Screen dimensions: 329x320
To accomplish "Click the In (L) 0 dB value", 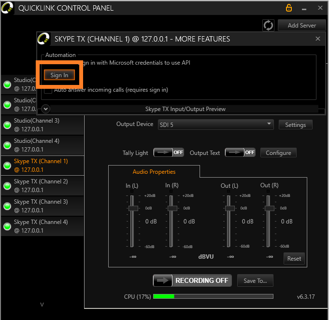I will tap(151, 221).
